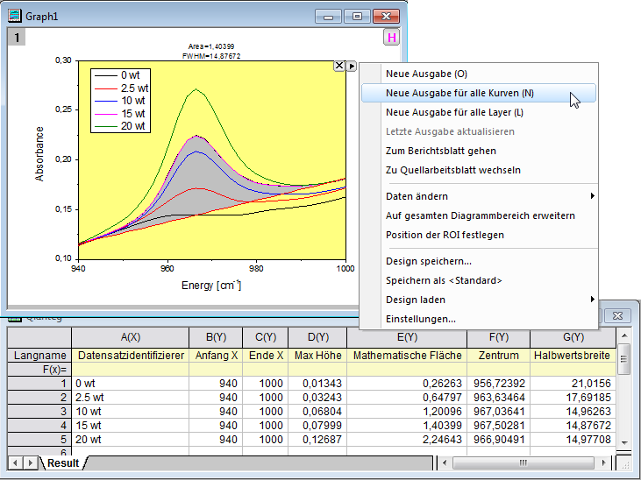
Task: Click the Mathematische Fläche cell
Action: click(x=407, y=356)
